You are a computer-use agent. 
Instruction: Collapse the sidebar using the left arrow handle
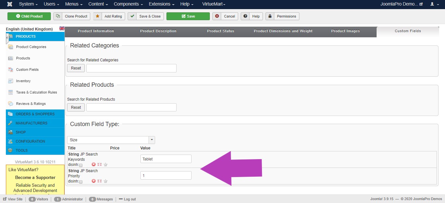tap(7, 38)
